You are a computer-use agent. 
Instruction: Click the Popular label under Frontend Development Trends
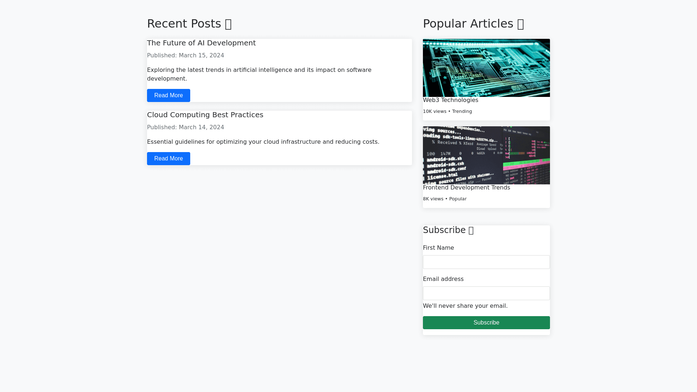[458, 199]
